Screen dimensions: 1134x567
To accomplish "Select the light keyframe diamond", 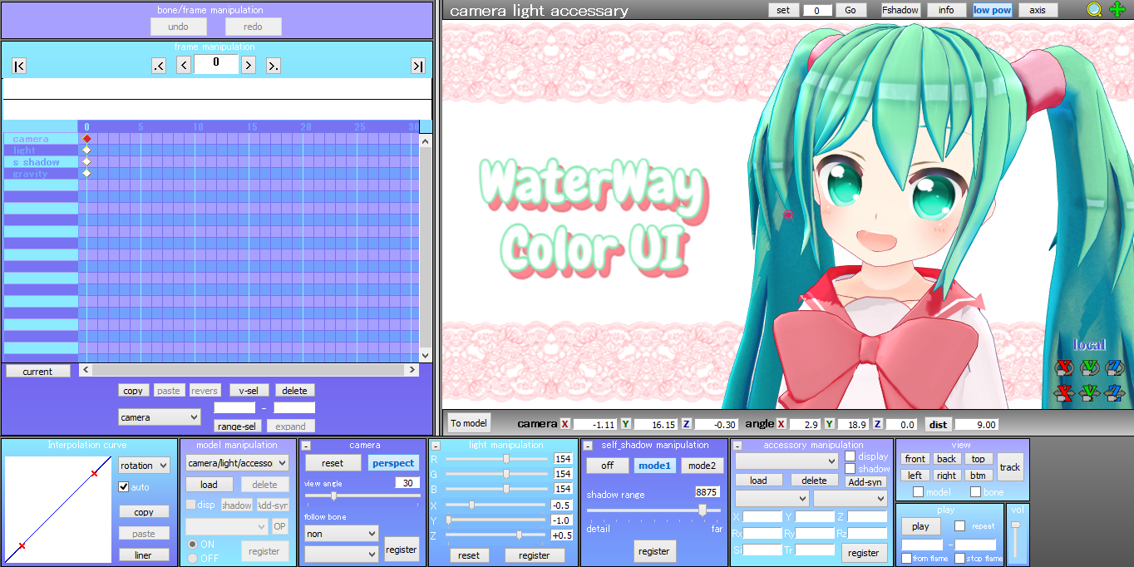I will coord(86,150).
